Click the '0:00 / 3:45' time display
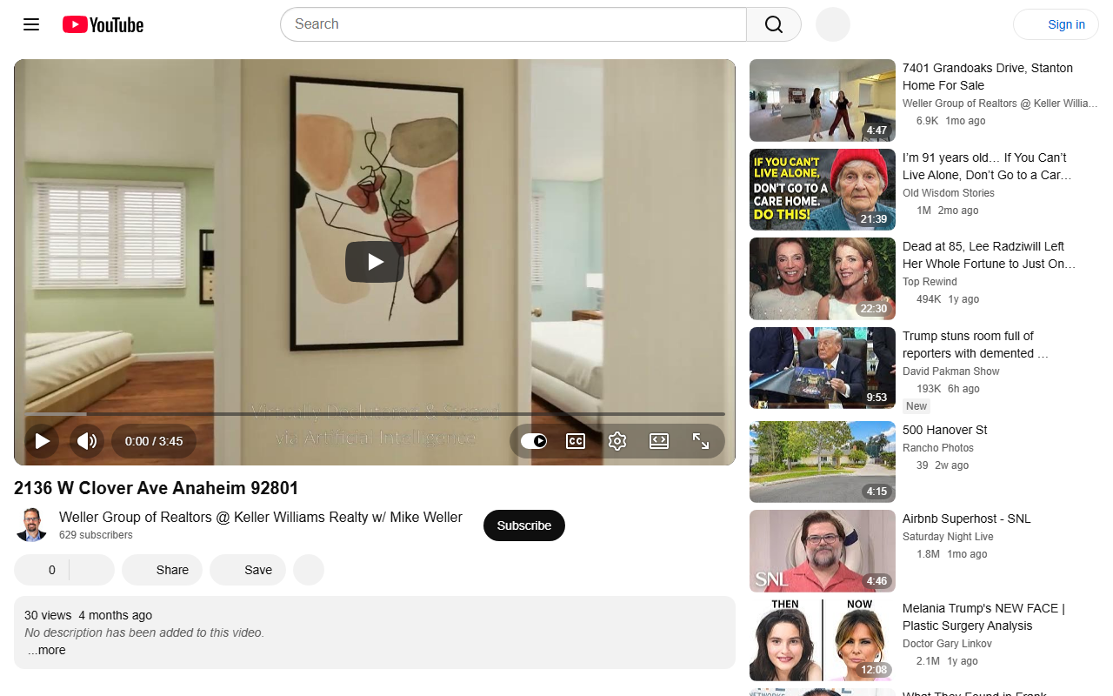1113x696 pixels. (x=154, y=441)
